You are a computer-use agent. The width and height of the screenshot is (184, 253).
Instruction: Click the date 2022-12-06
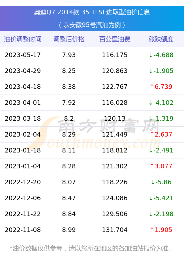pyautogui.click(x=23, y=198)
